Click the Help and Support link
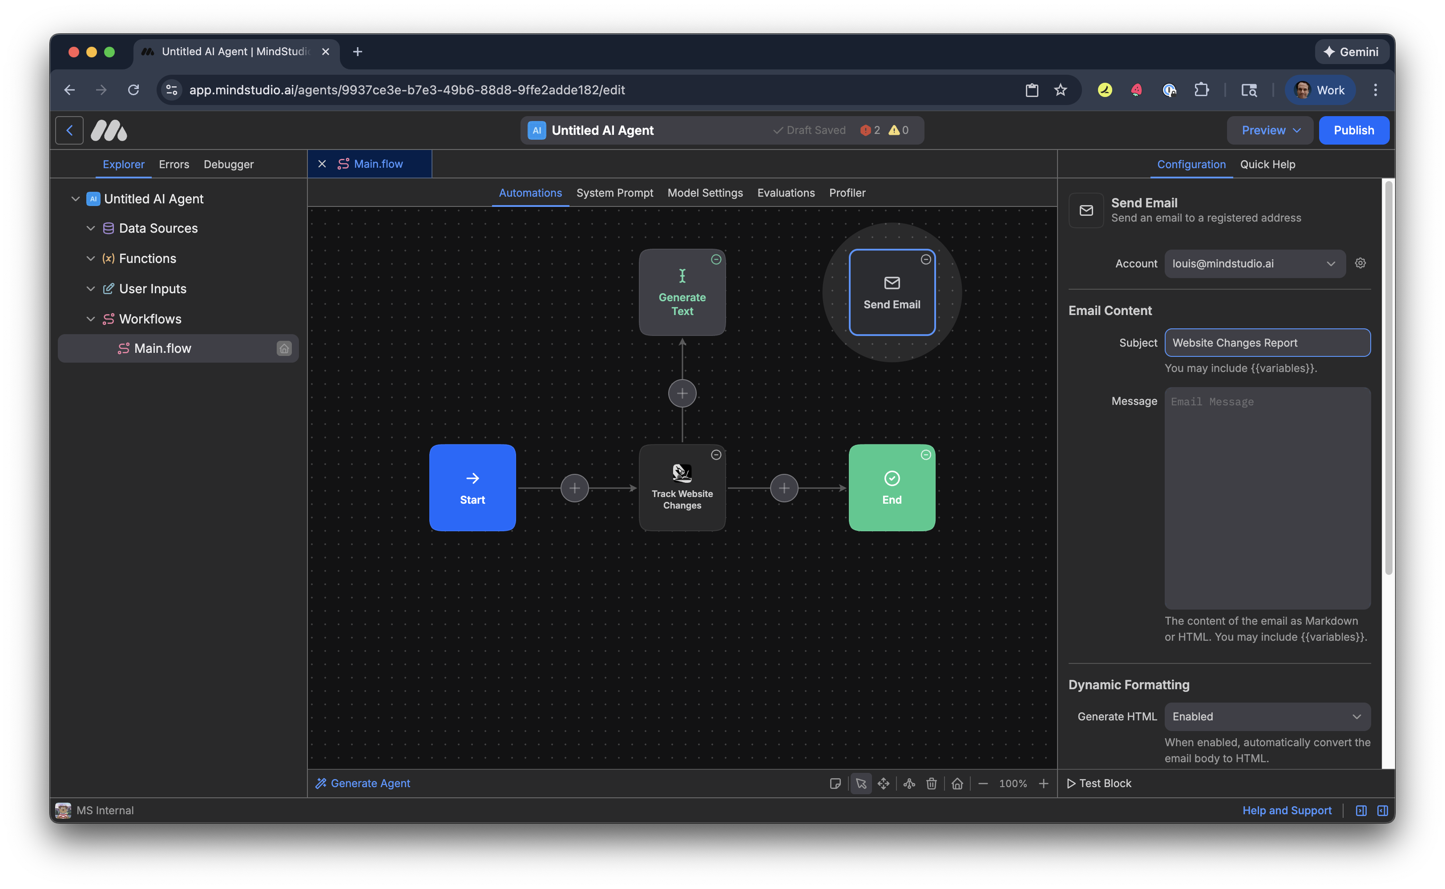1445x889 pixels. (1286, 810)
